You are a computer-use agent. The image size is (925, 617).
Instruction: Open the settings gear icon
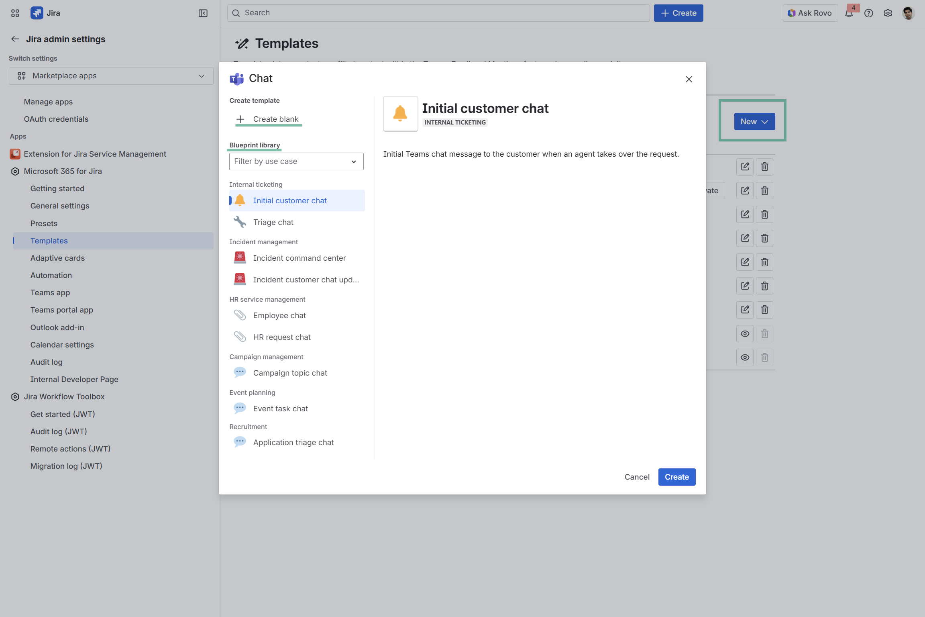pyautogui.click(x=888, y=13)
